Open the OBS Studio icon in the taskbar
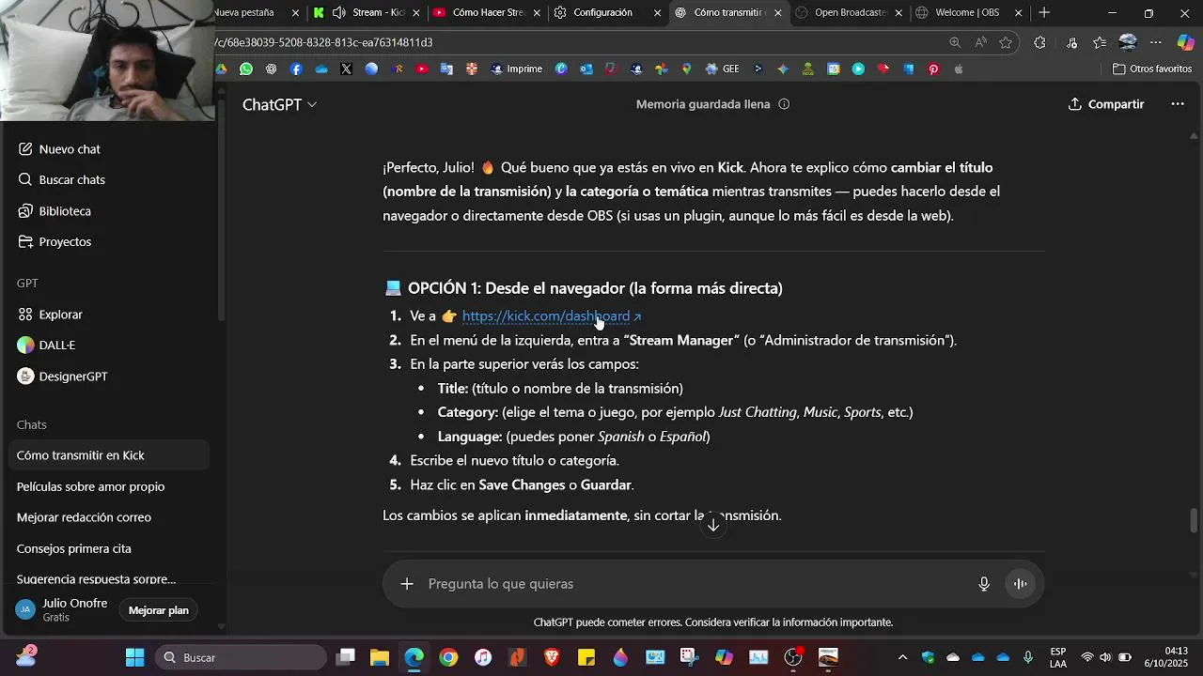This screenshot has width=1203, height=676. [793, 657]
